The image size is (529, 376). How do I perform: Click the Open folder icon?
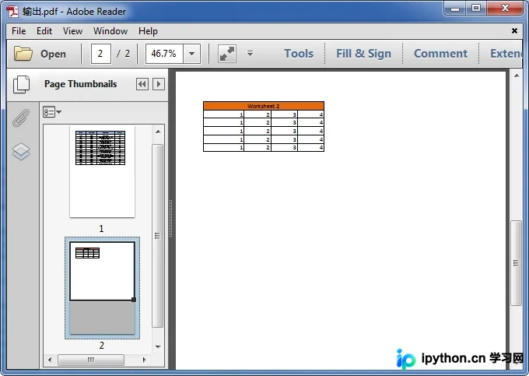(23, 54)
